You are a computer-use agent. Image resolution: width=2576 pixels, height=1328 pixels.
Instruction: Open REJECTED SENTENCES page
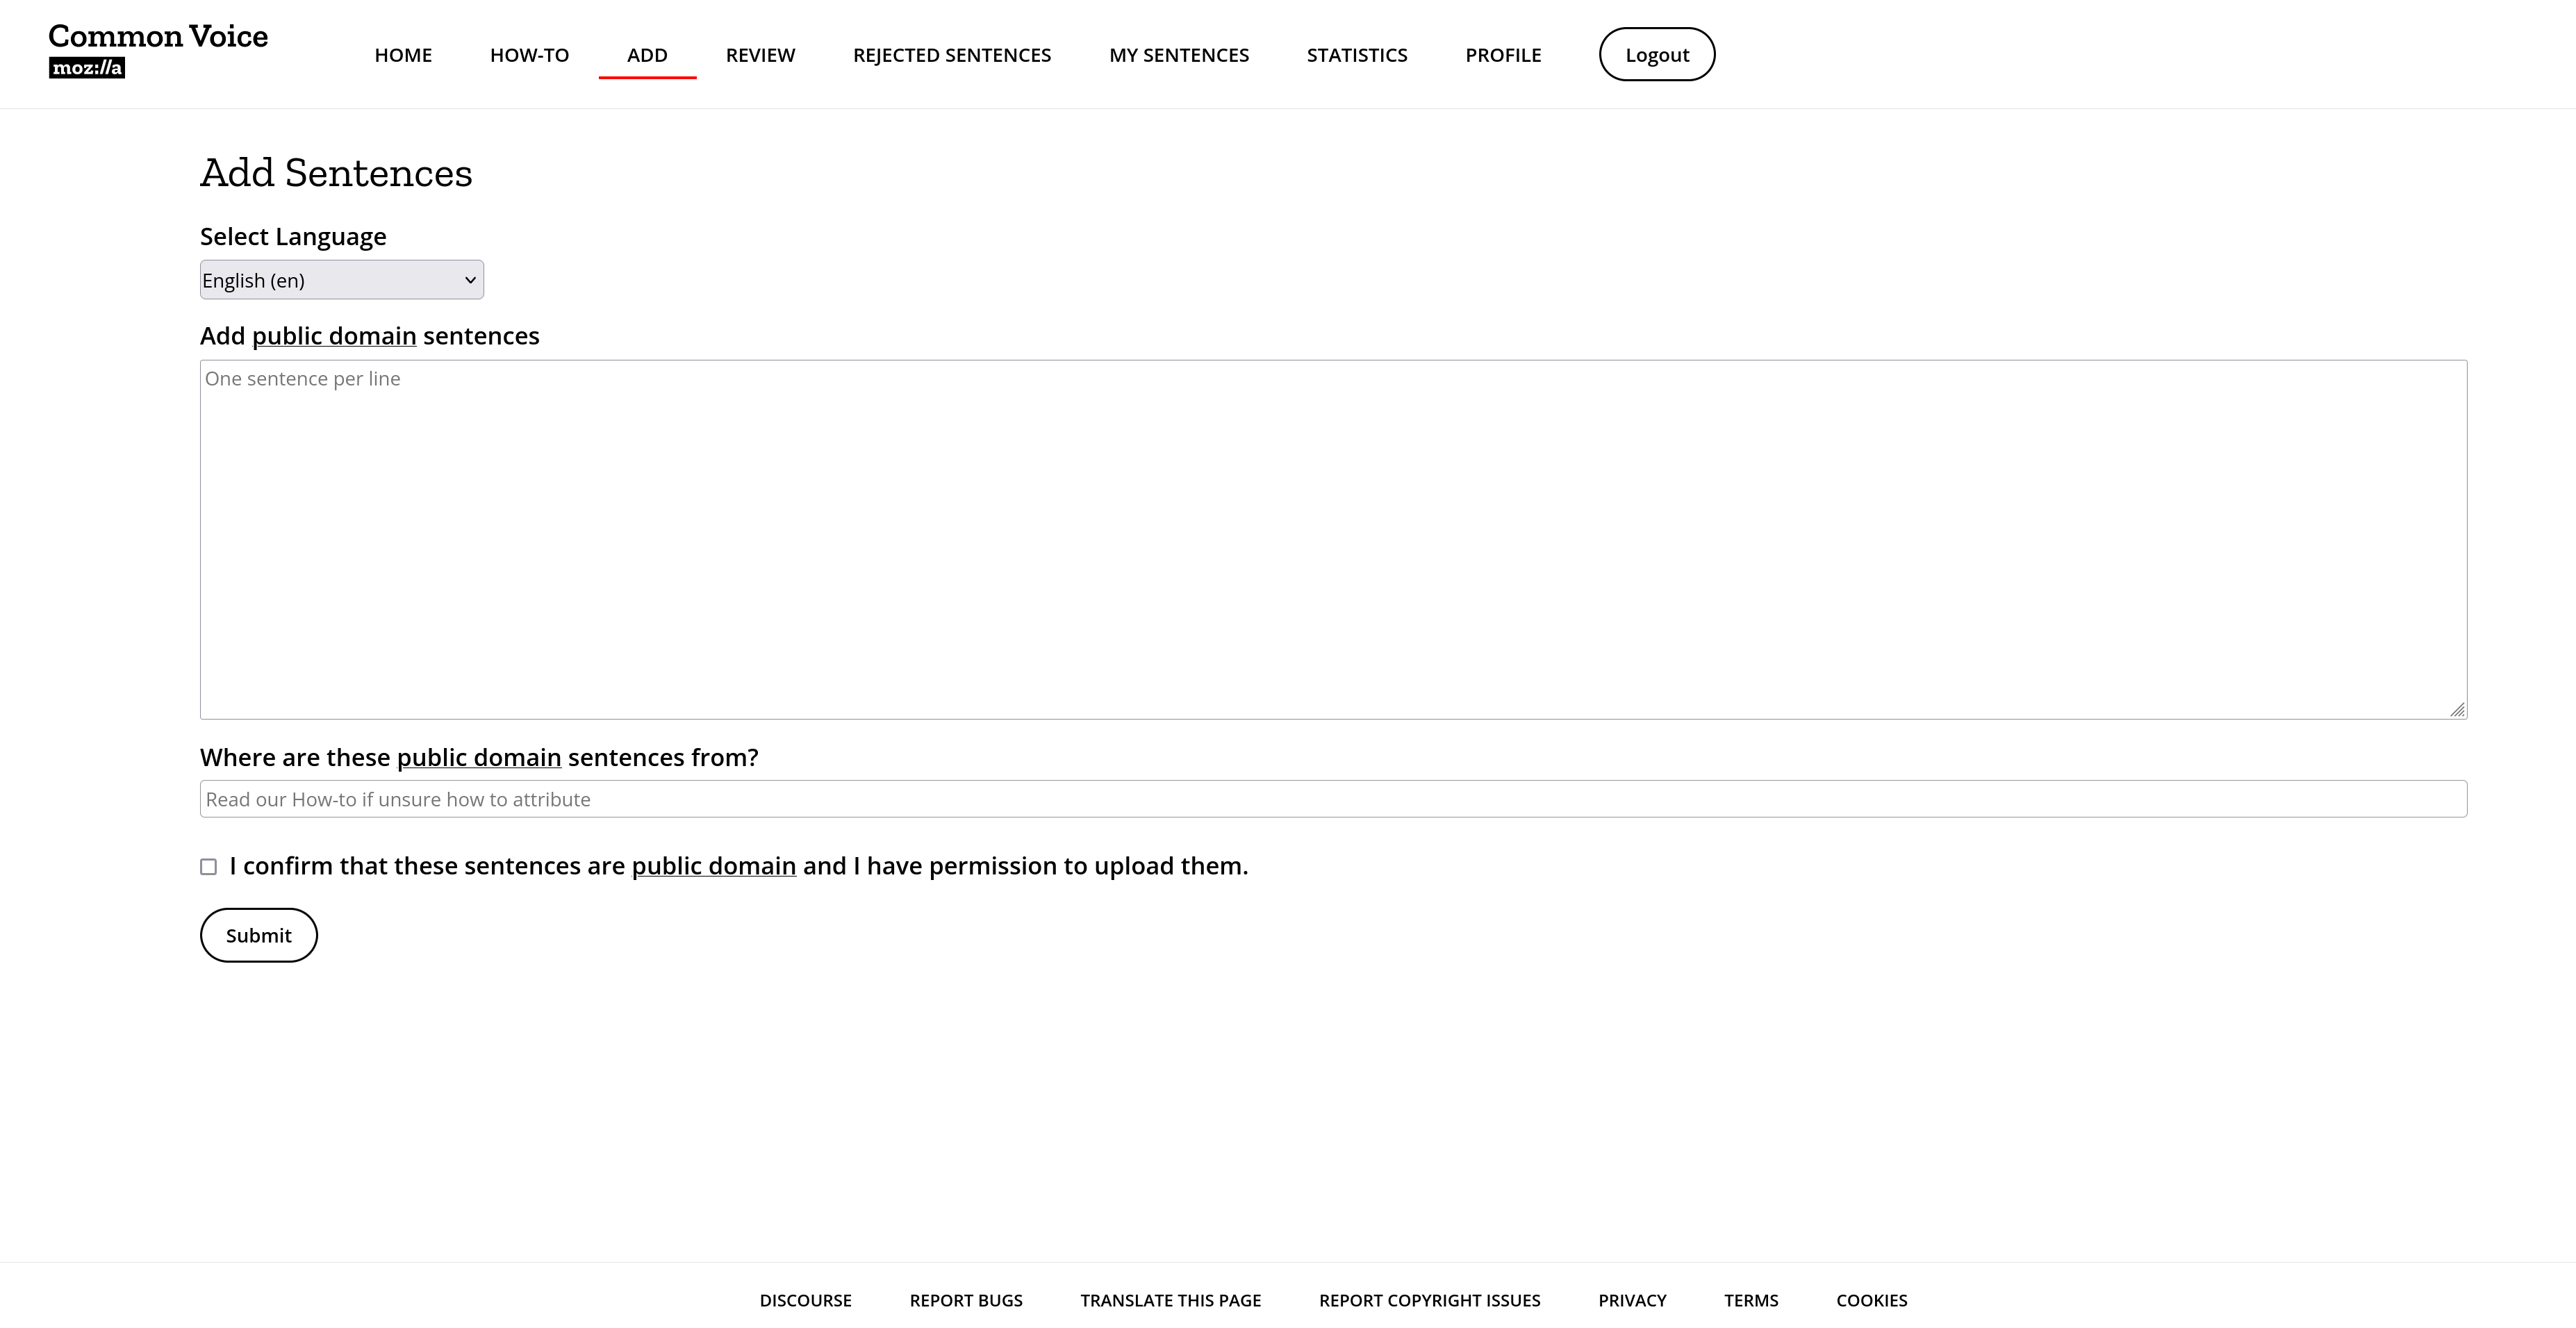click(951, 55)
